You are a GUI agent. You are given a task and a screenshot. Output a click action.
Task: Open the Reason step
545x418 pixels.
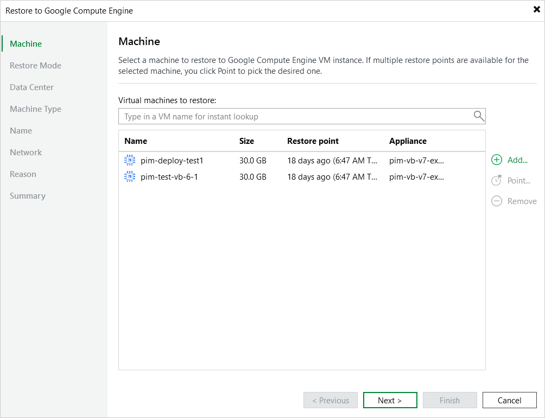click(23, 174)
